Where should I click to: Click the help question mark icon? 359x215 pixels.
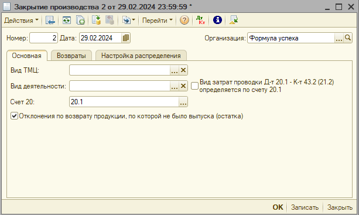(184, 20)
